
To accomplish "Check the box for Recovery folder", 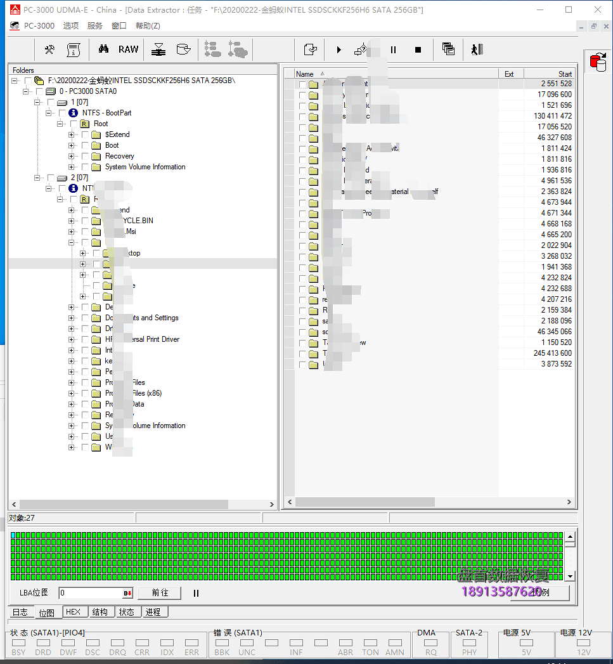I will [x=85, y=156].
